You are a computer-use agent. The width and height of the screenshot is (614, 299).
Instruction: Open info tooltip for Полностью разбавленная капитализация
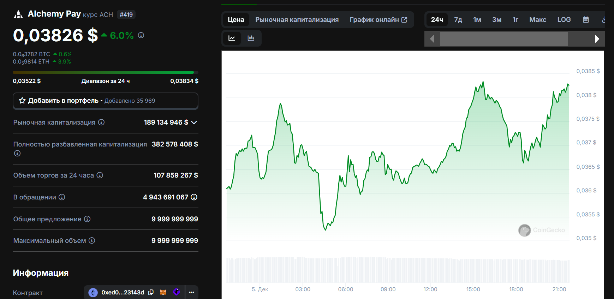click(17, 153)
